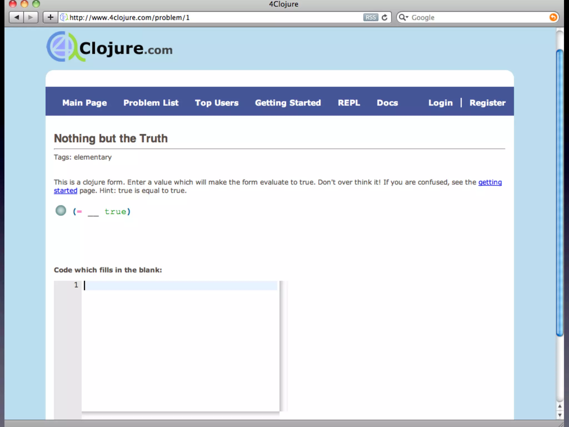This screenshot has width=569, height=427.
Task: Go back with the browser back arrow
Action: 17,18
